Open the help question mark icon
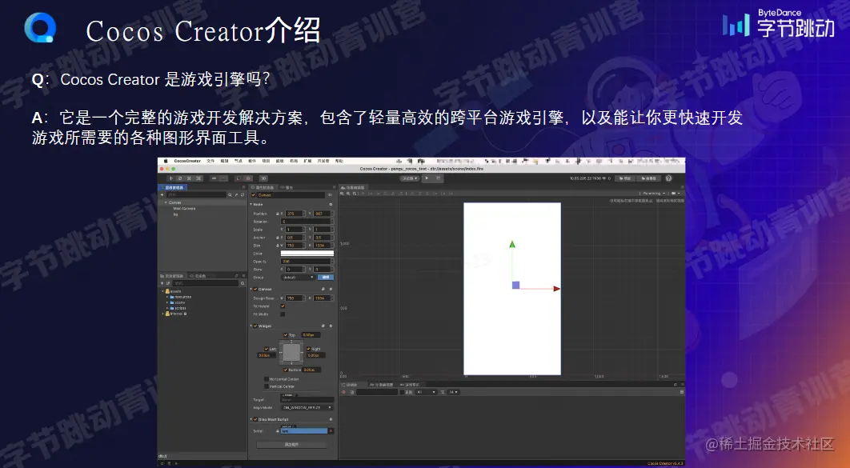This screenshot has height=468, width=850. coord(668,178)
